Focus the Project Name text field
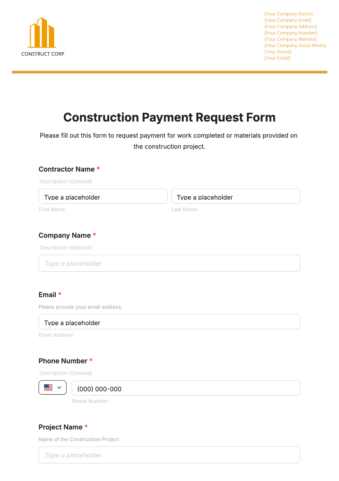 [x=169, y=455]
